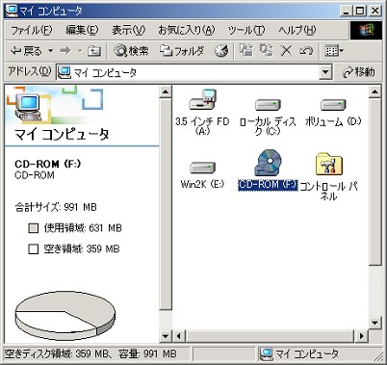
Task: Click the disk usage pie chart
Action: point(64,316)
